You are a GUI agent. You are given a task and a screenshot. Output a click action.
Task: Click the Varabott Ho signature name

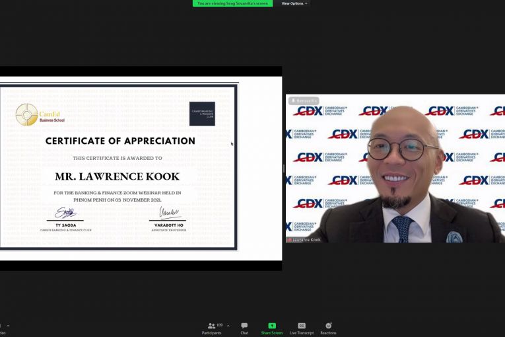169,225
